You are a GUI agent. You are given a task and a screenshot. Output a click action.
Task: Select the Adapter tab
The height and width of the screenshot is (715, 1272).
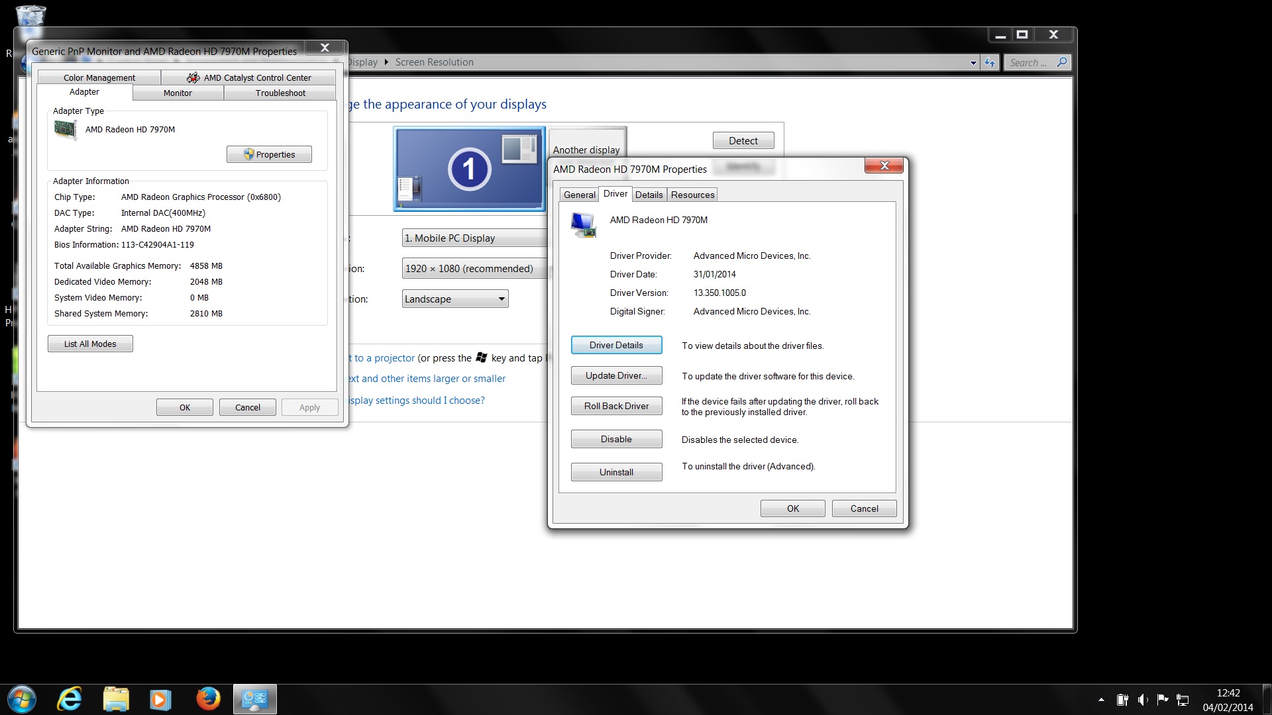(85, 92)
